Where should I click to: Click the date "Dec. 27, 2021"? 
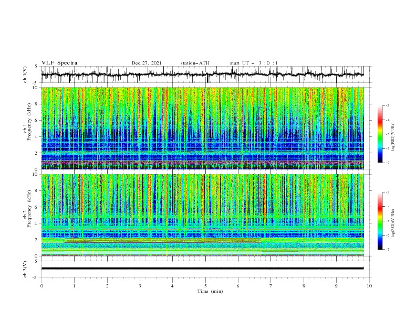point(147,63)
